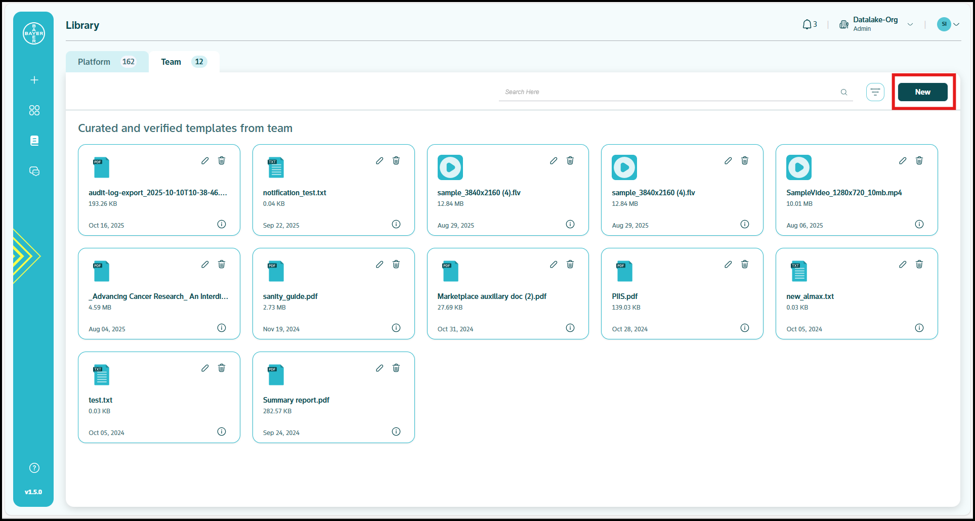Open the chat icon in sidebar
The height and width of the screenshot is (521, 975).
pos(34,171)
